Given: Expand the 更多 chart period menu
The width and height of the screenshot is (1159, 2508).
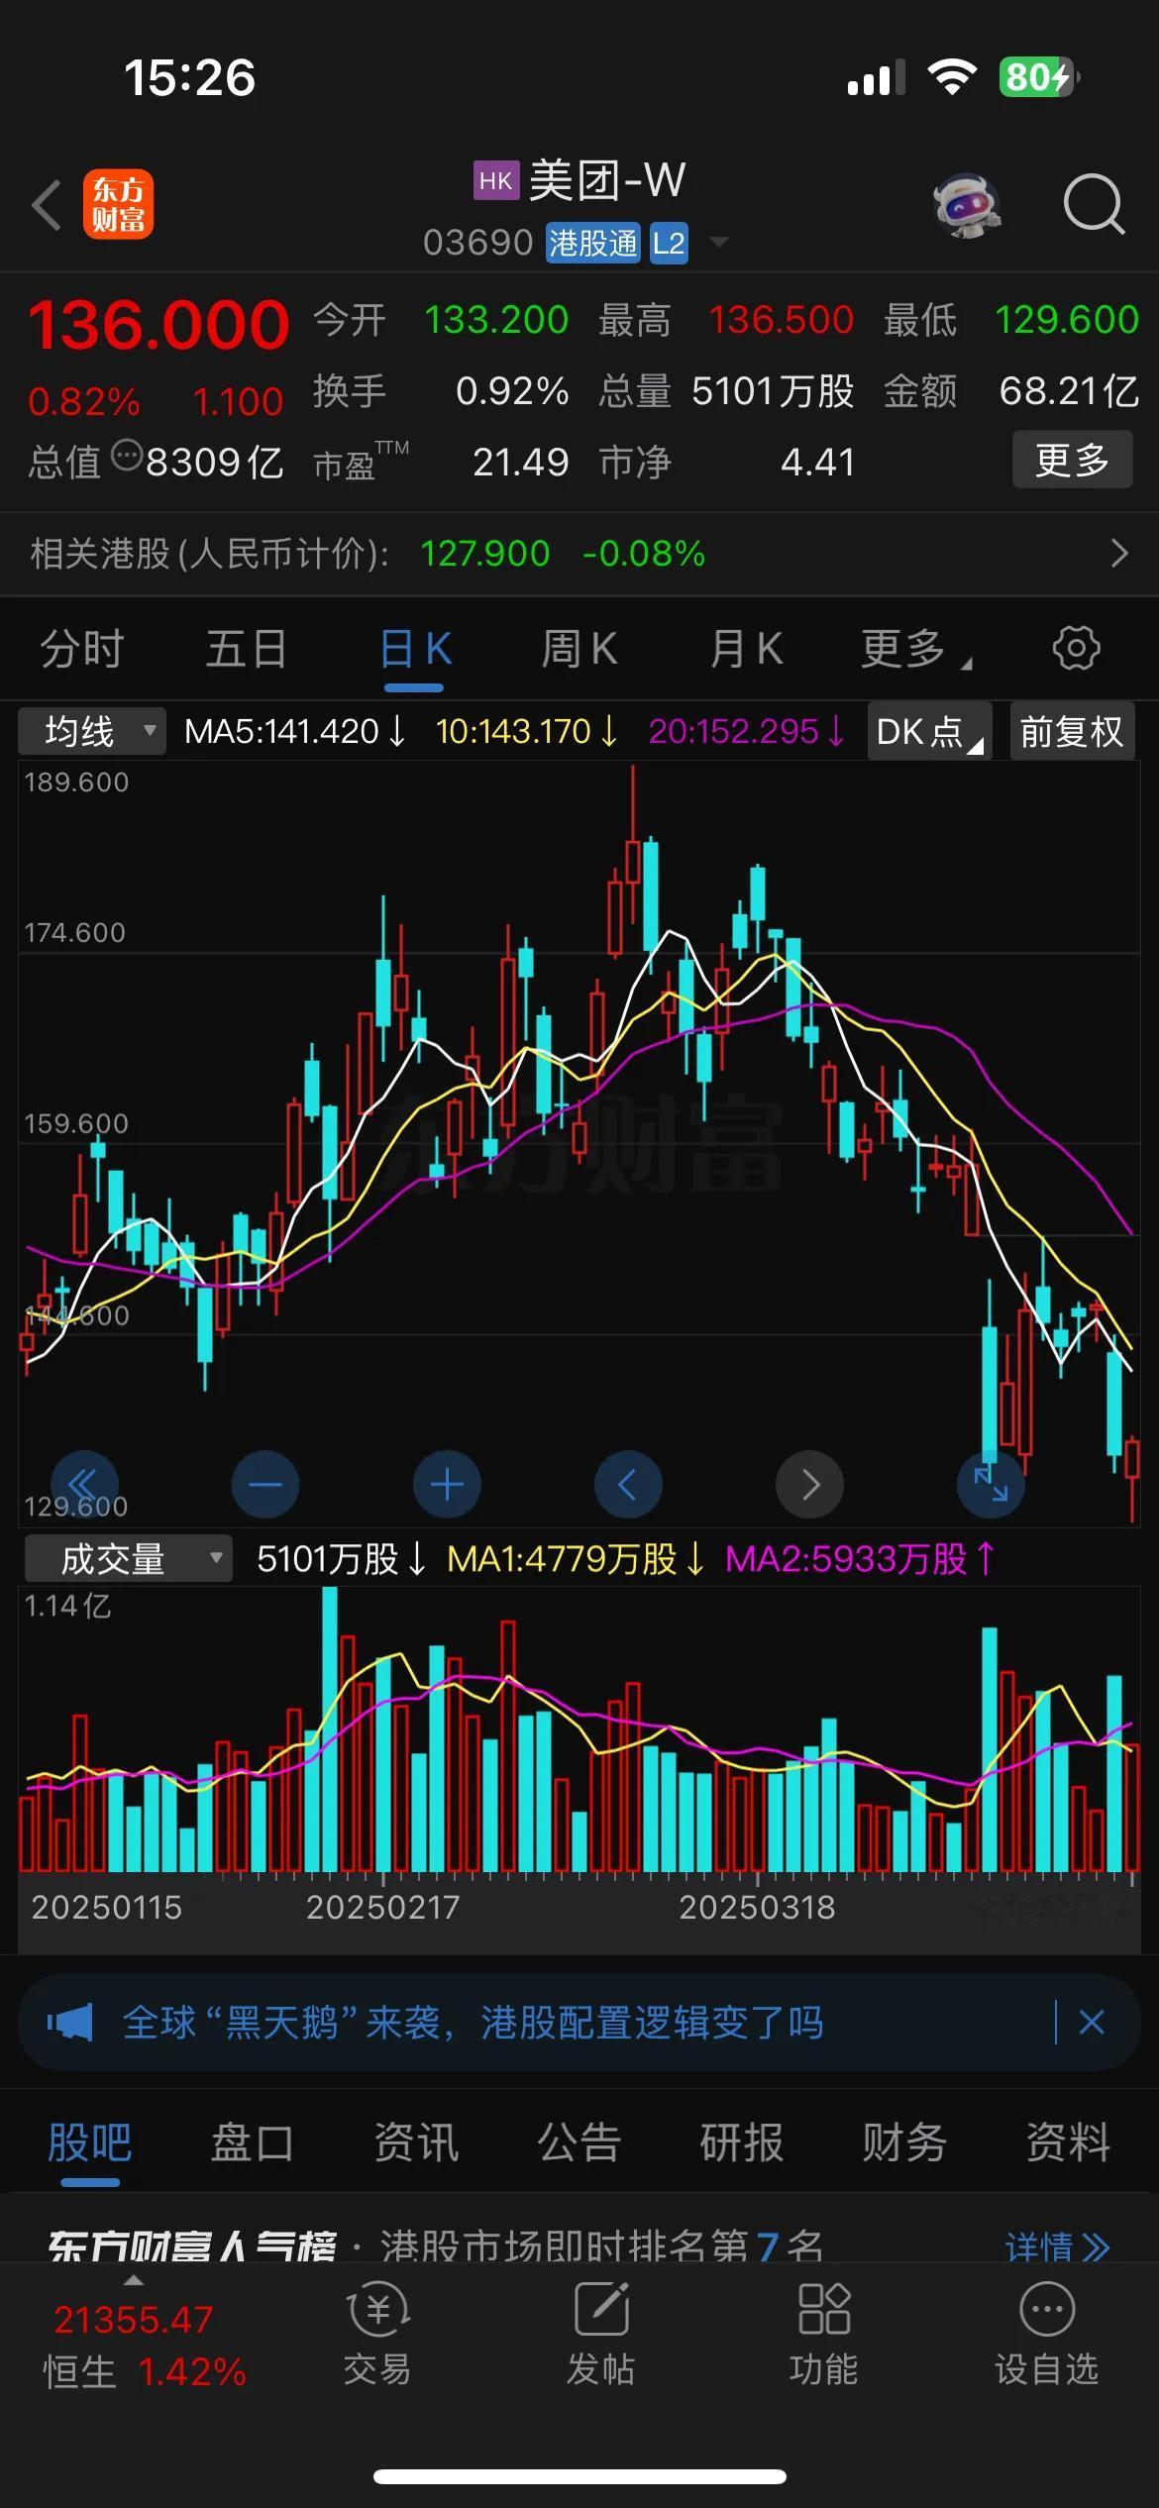Looking at the screenshot, I should (915, 650).
